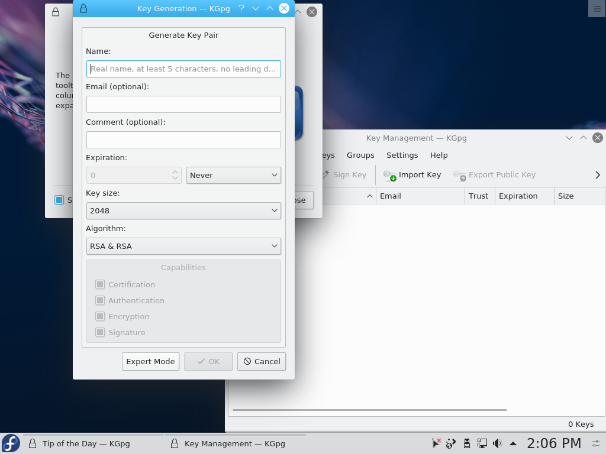
Task: Maximize the Key Management window
Action: (583, 138)
